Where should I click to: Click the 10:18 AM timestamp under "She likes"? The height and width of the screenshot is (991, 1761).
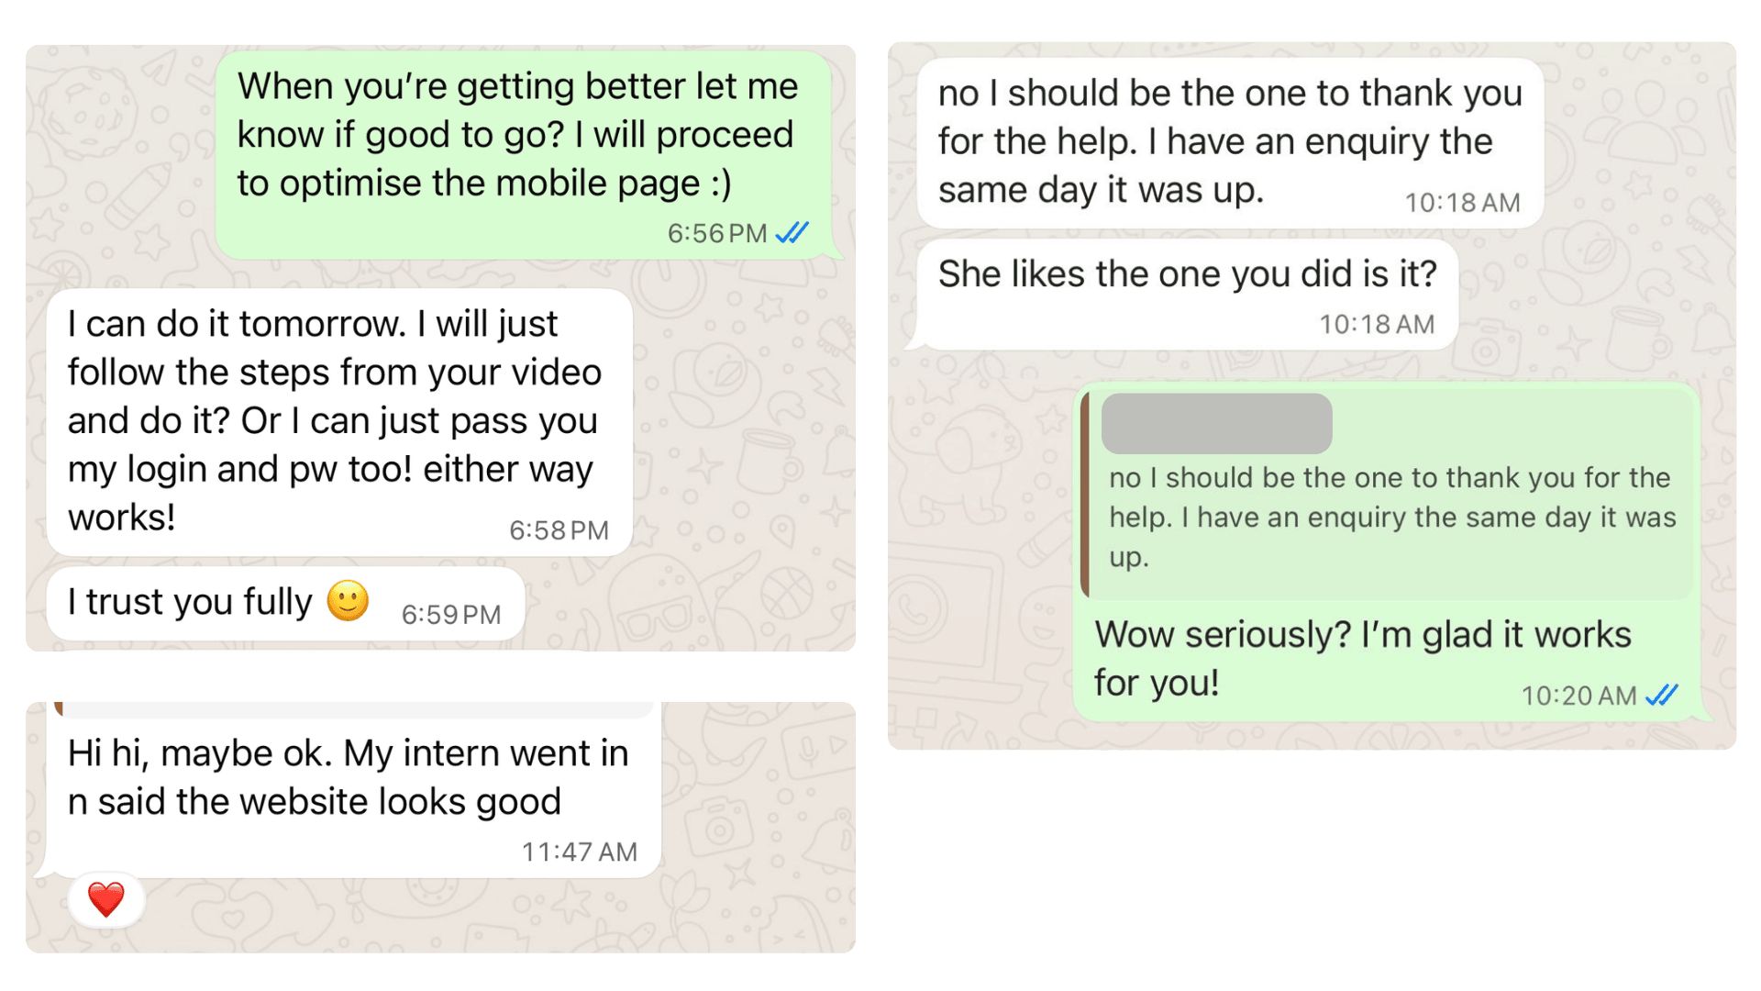(x=1377, y=324)
